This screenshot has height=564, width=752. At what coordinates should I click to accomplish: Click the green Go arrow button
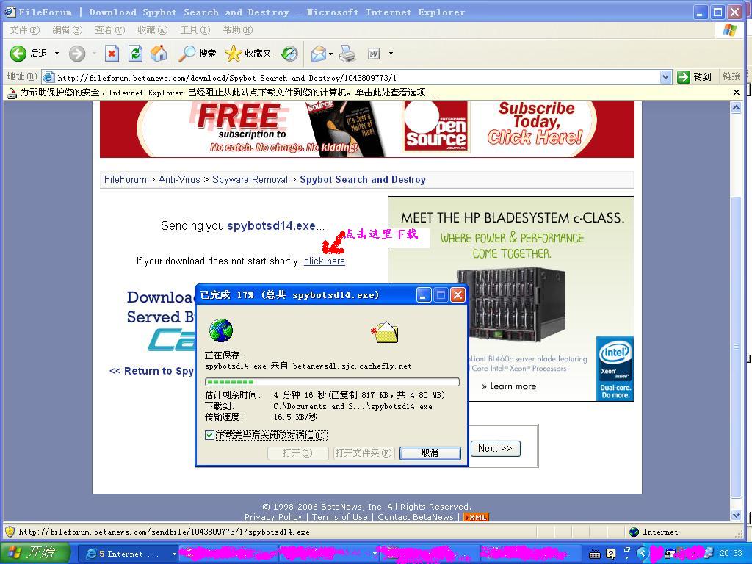point(684,76)
